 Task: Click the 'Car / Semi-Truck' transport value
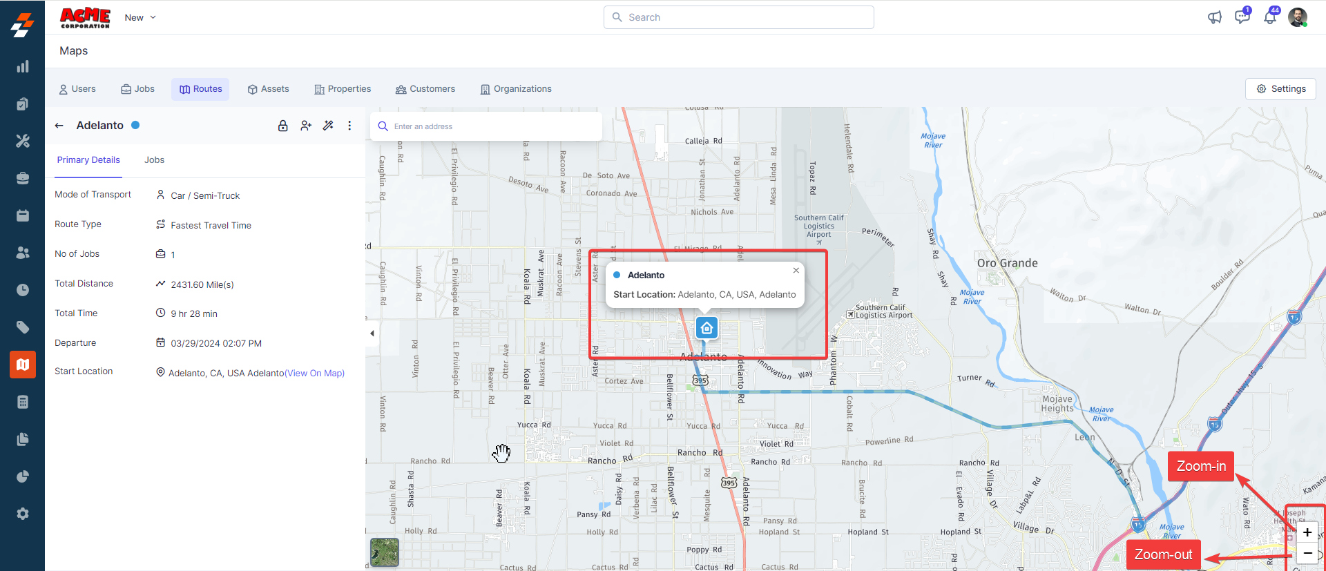pos(205,196)
